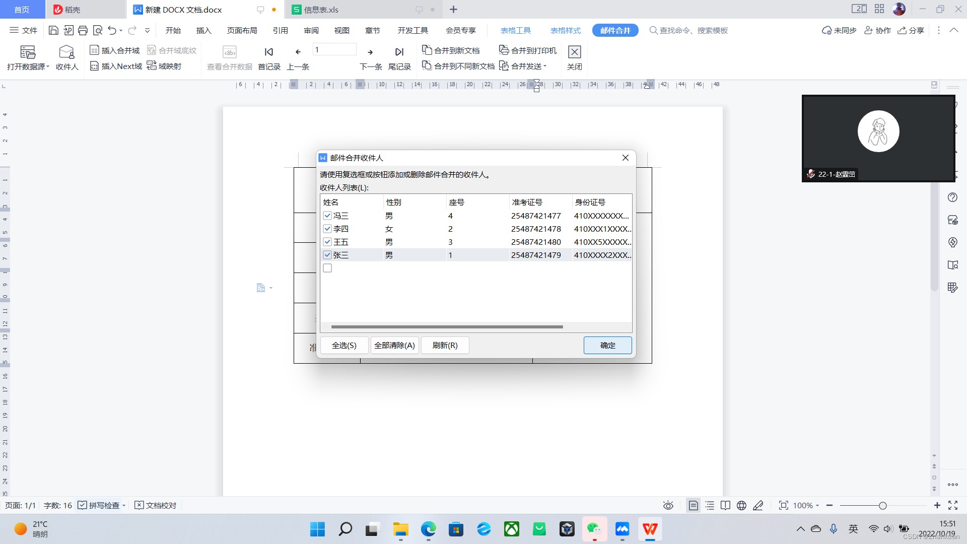Screen dimensions: 967x544
Task: Click the zoom slider handle
Action: (882, 505)
